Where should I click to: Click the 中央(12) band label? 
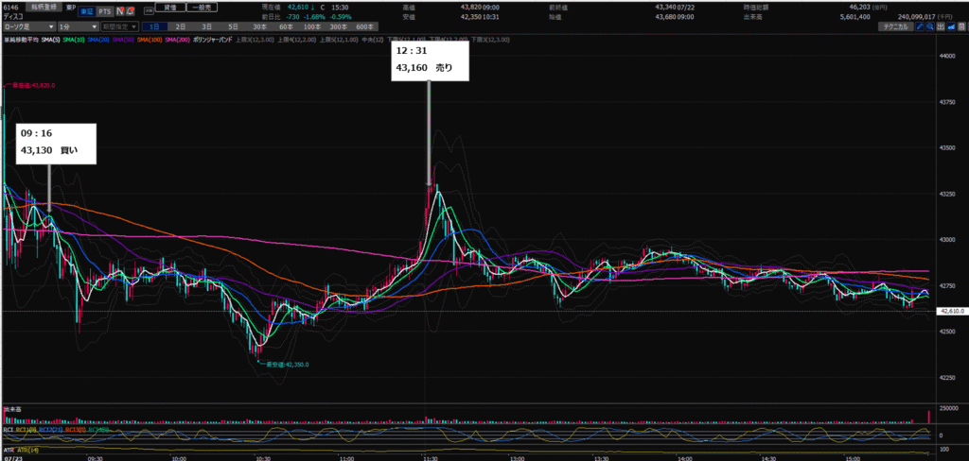coord(373,40)
